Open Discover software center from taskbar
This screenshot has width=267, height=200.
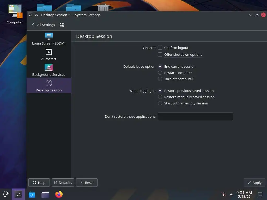[32, 194]
